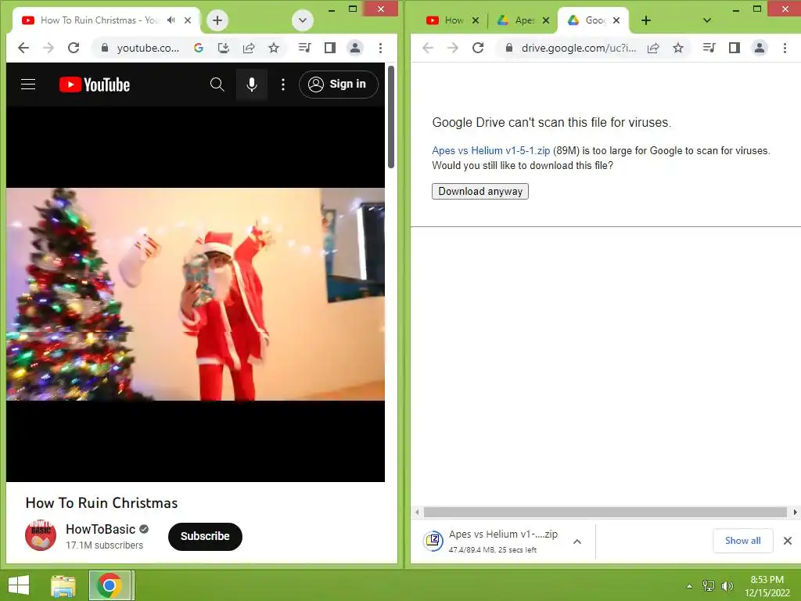Toggle side panel in Drive window
Screen dimensions: 801x601
(735, 48)
